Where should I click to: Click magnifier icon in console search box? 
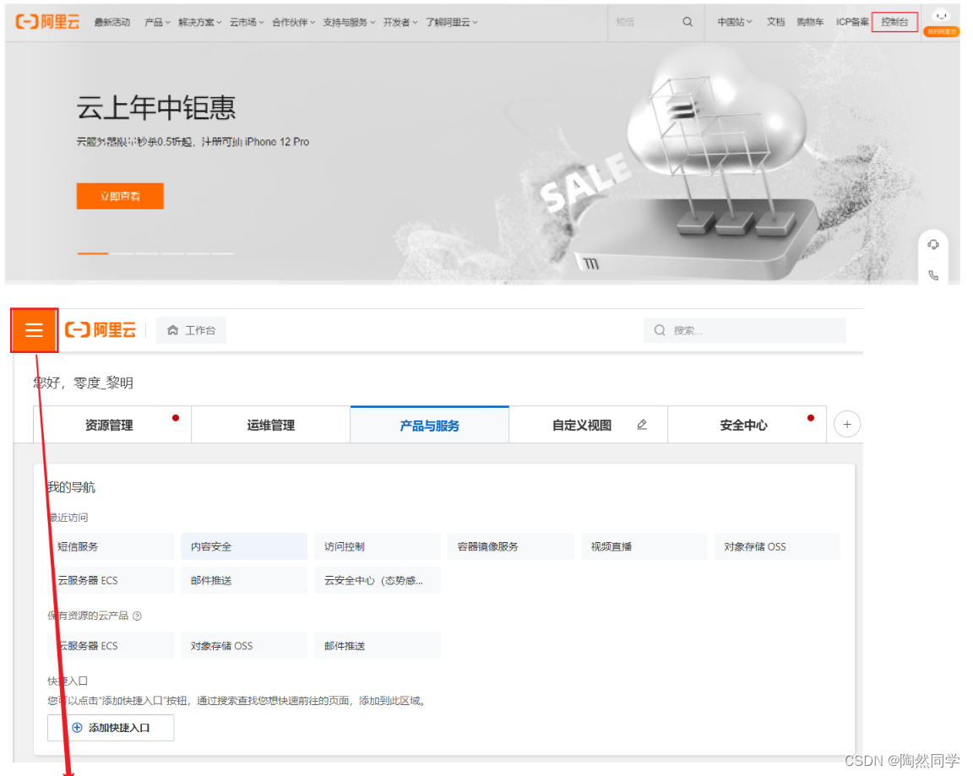(x=660, y=330)
